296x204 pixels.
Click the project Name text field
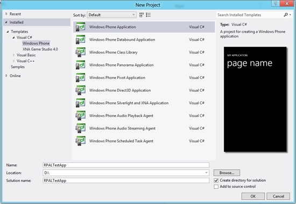click(126, 165)
